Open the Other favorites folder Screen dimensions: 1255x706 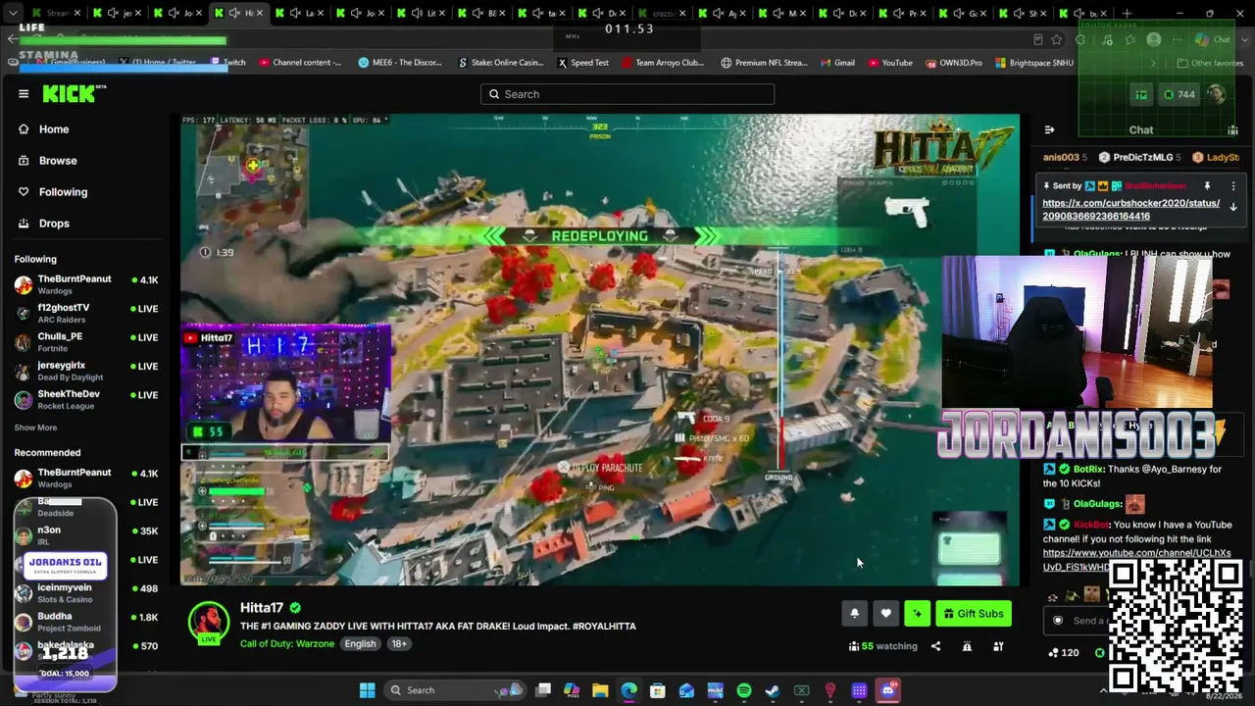point(1210,63)
